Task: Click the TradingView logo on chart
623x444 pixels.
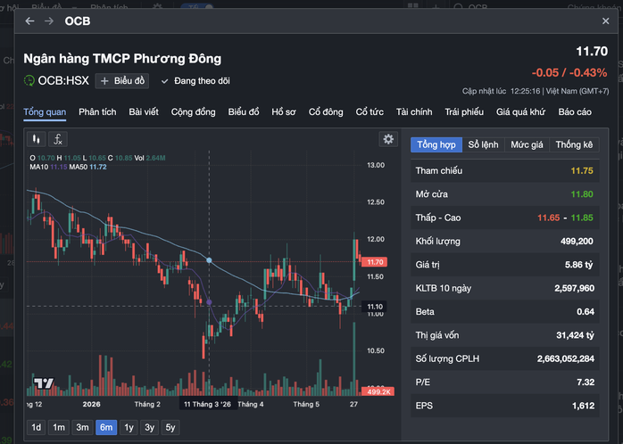Action: pyautogui.click(x=44, y=382)
